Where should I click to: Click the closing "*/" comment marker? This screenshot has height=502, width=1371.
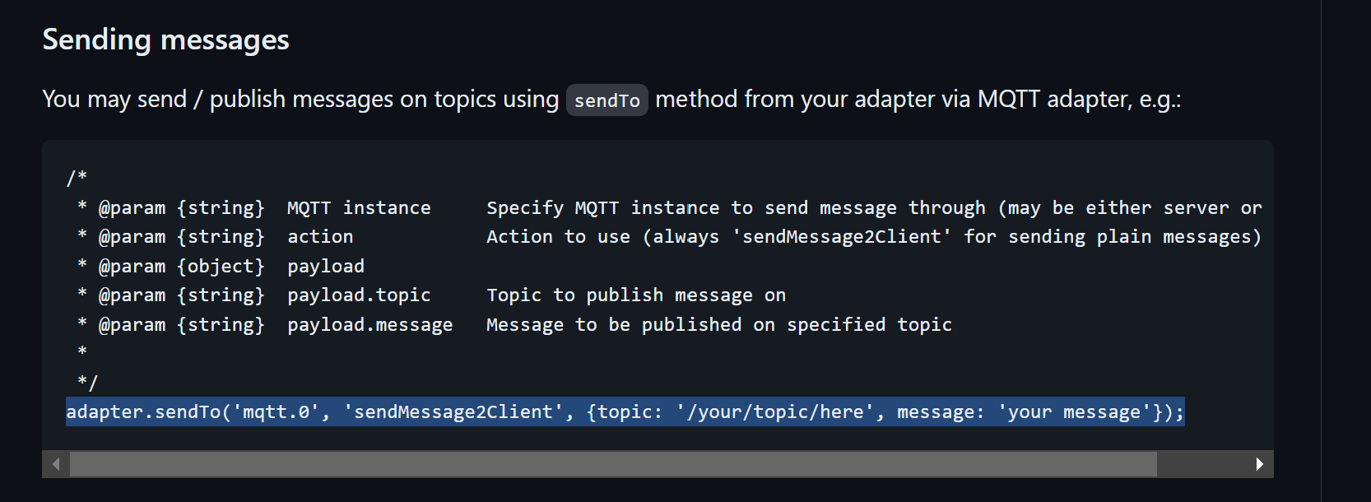87,383
